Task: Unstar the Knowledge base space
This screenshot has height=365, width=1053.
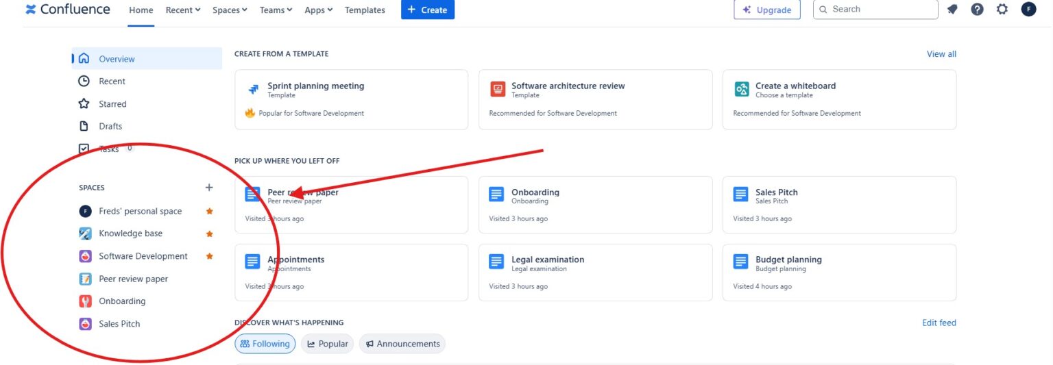Action: click(210, 234)
